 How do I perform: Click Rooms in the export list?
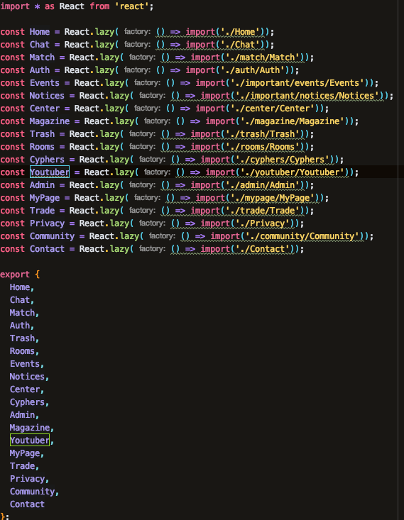coord(22,351)
